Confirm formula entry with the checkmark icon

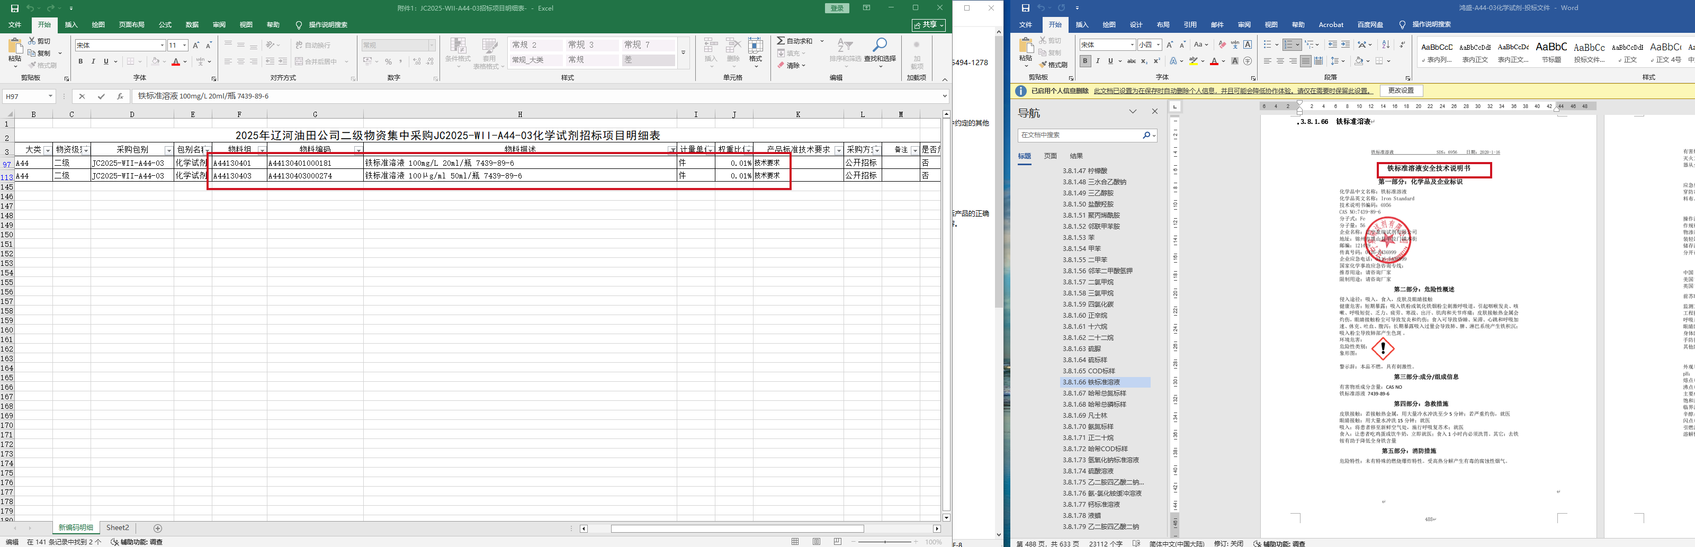(101, 96)
